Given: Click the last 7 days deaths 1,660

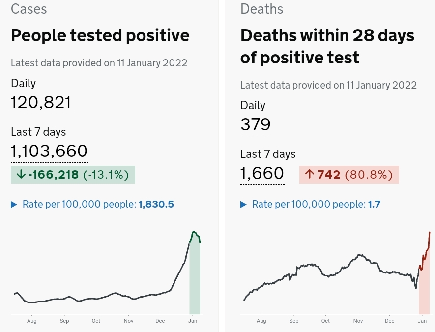Looking at the screenshot, I should click(262, 173).
